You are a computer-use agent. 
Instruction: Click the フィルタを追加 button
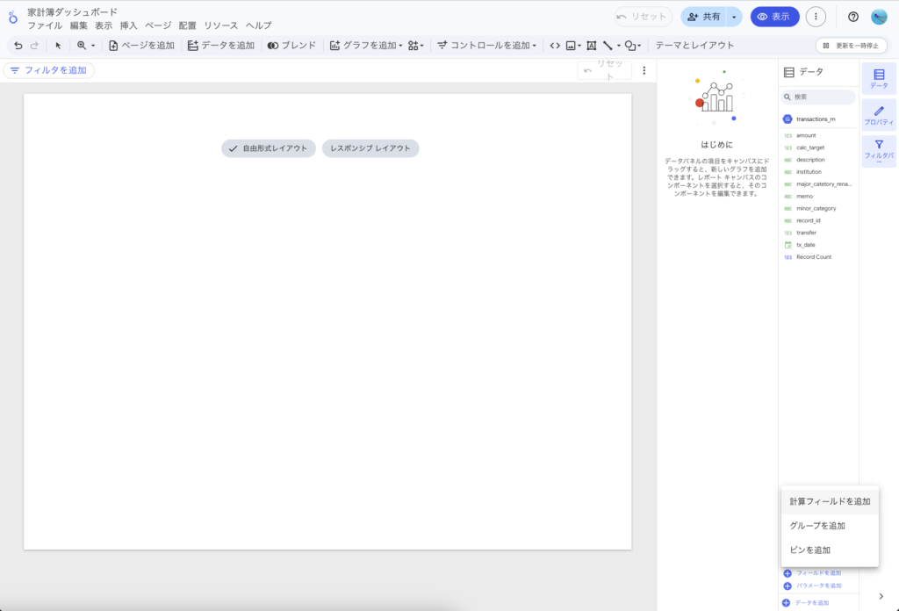tap(49, 70)
